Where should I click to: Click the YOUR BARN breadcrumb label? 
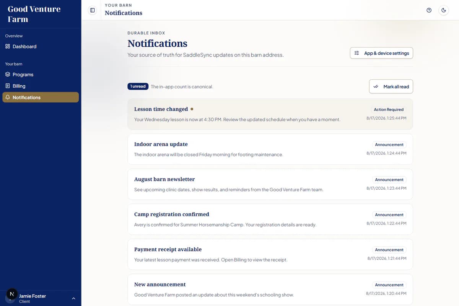[x=118, y=5]
